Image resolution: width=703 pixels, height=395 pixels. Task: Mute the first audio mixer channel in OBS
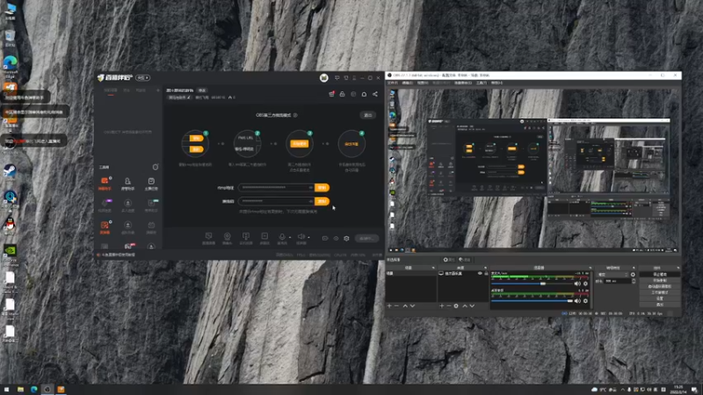[577, 284]
